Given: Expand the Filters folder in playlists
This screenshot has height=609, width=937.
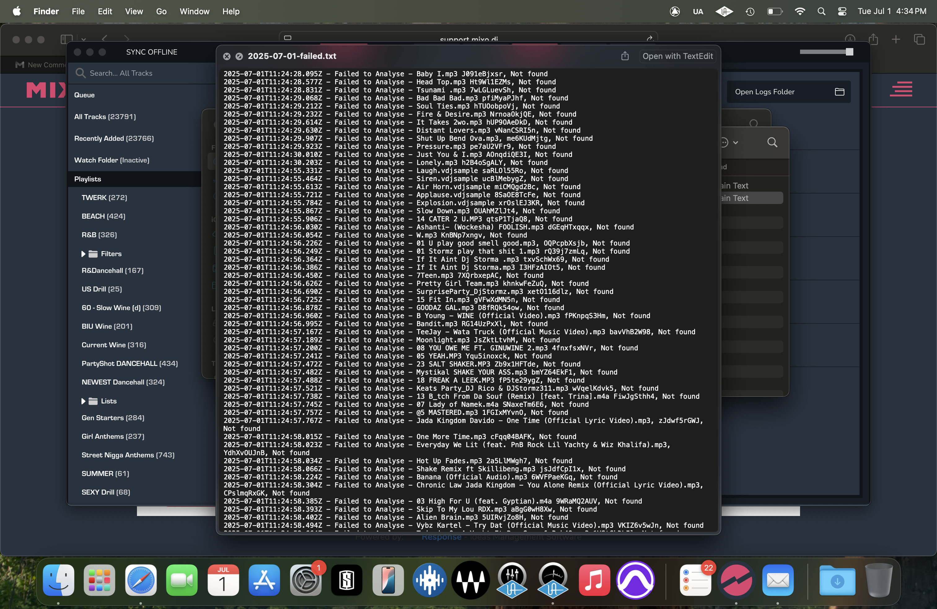Looking at the screenshot, I should (x=83, y=254).
